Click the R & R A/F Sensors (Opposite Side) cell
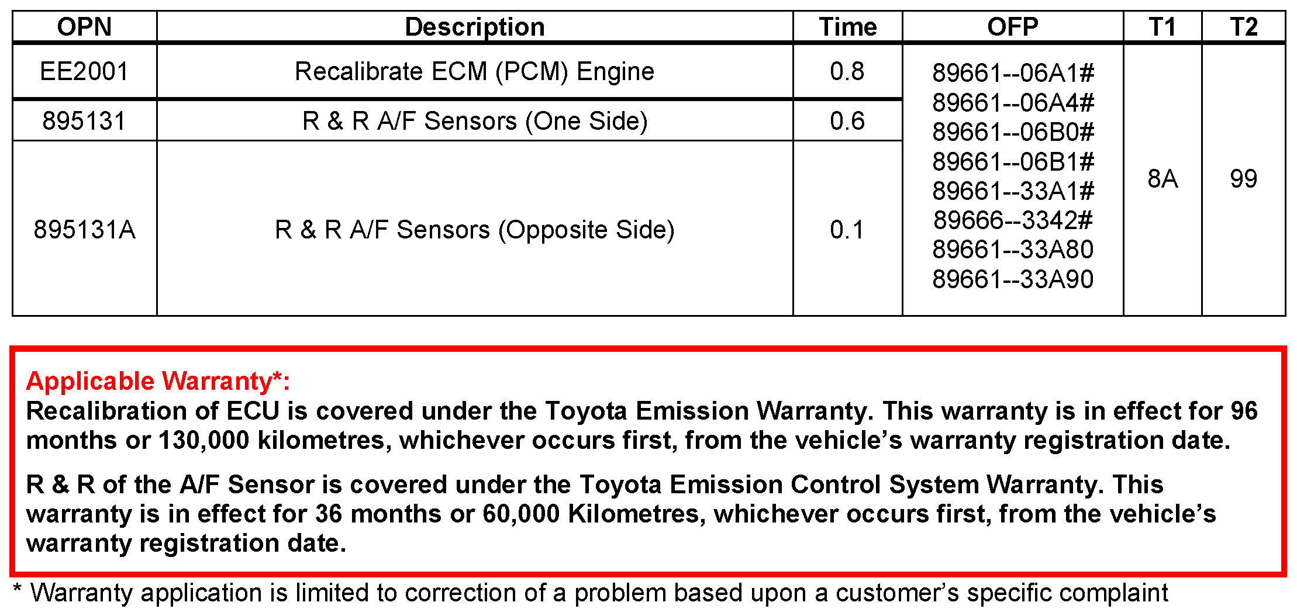 click(474, 229)
